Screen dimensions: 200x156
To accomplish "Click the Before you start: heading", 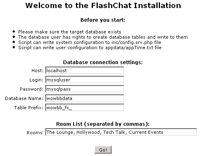I will click(103, 20).
